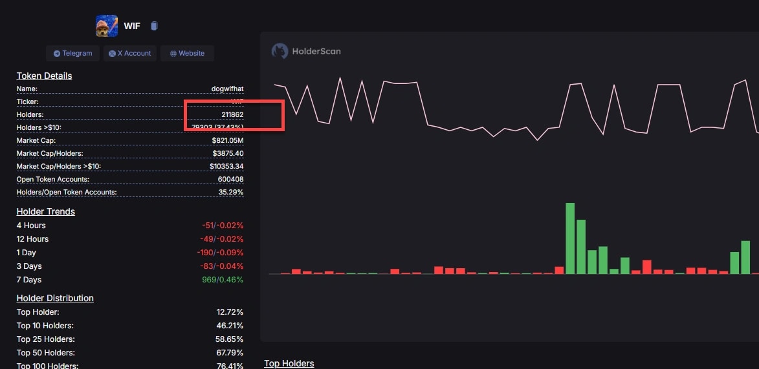
Task: Click the Market Cap value $821.05M
Action: (x=227, y=140)
